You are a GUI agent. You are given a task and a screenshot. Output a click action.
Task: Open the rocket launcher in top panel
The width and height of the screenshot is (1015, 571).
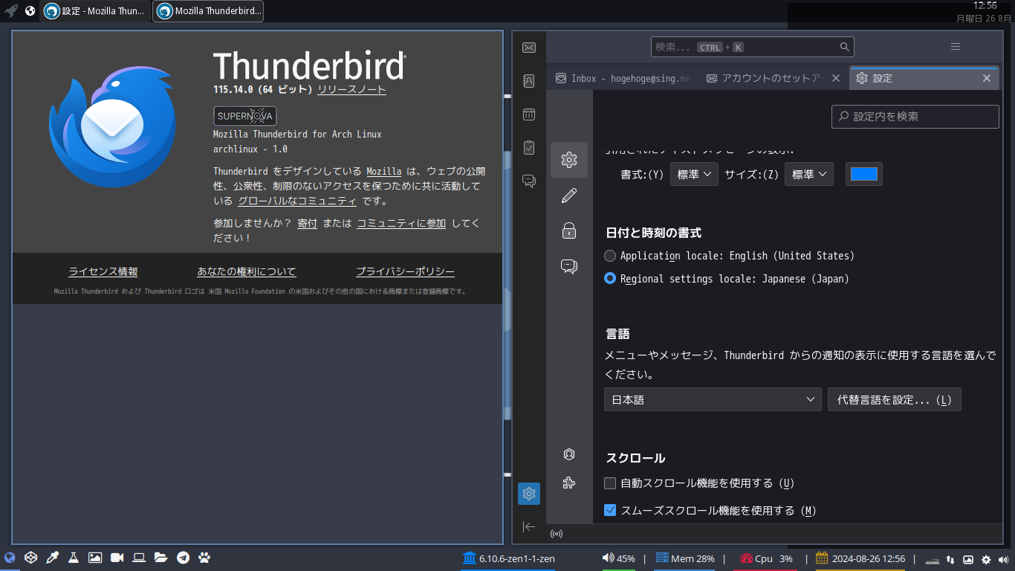(x=11, y=11)
